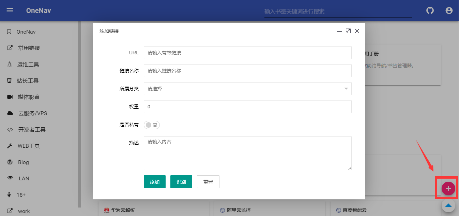
Task: Click the 添加 submit button
Action: (154, 181)
